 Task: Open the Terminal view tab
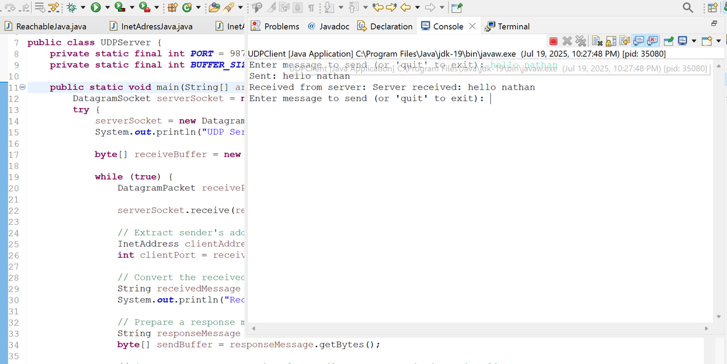pos(508,26)
